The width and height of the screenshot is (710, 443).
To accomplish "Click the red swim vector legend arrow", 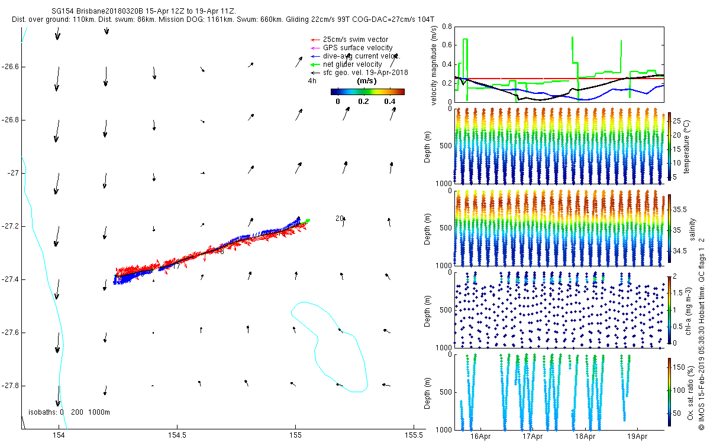I will point(316,40).
